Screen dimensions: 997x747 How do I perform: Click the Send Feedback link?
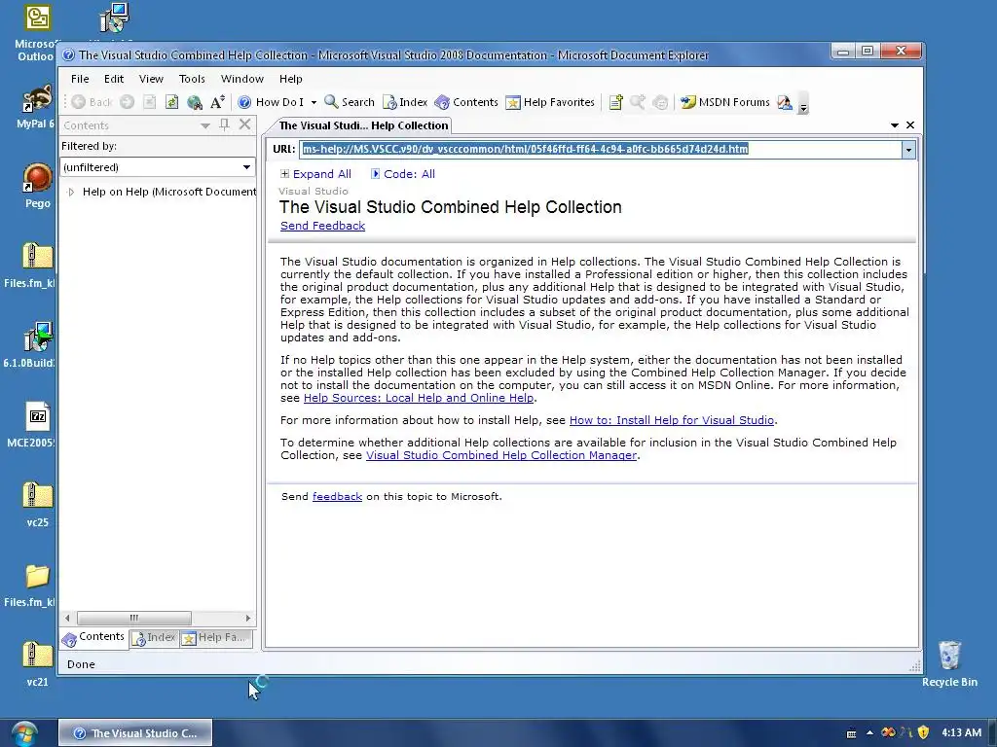[322, 226]
